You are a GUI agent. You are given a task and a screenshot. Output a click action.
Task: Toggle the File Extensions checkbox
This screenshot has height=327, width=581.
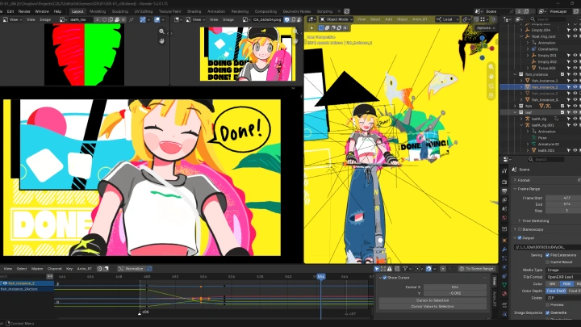point(548,255)
